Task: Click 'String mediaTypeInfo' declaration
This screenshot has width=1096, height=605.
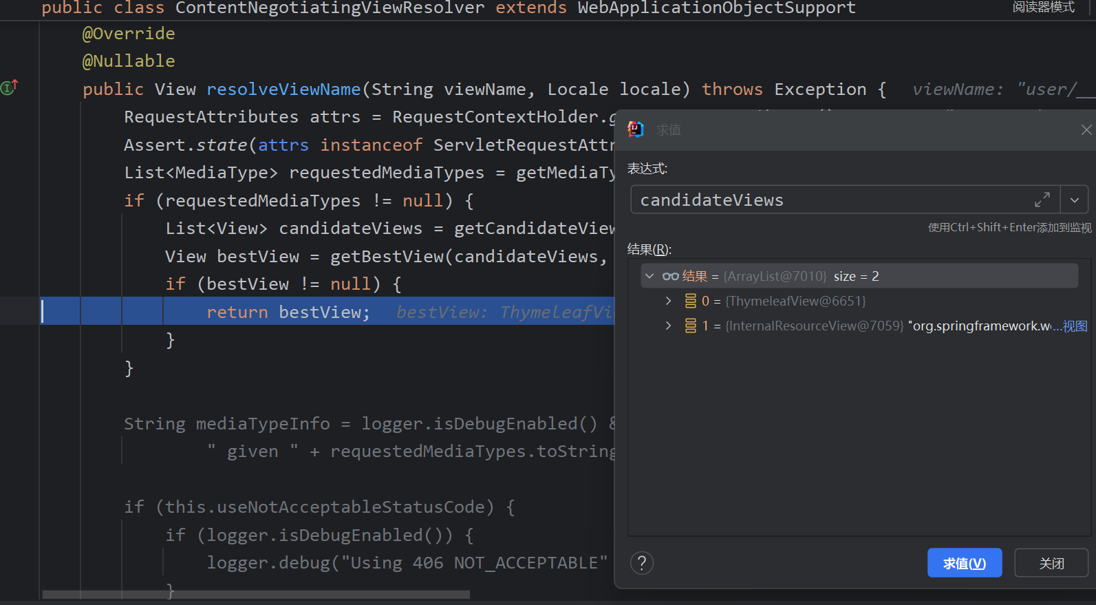Action: click(x=227, y=423)
